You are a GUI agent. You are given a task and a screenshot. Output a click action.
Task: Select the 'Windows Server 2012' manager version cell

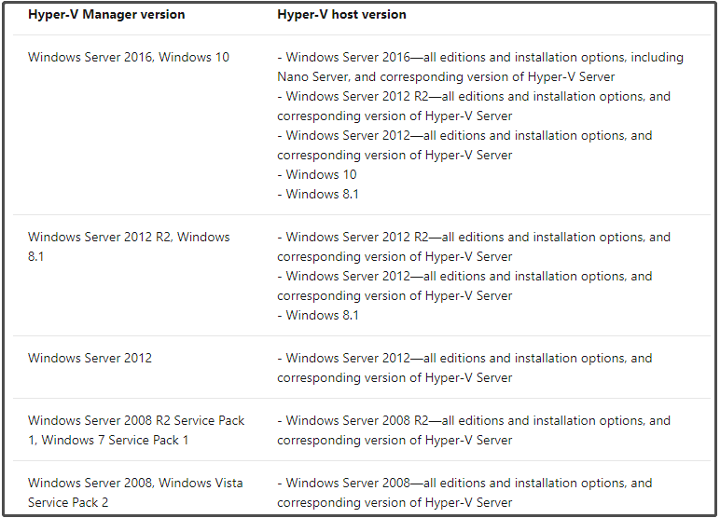tap(90, 359)
